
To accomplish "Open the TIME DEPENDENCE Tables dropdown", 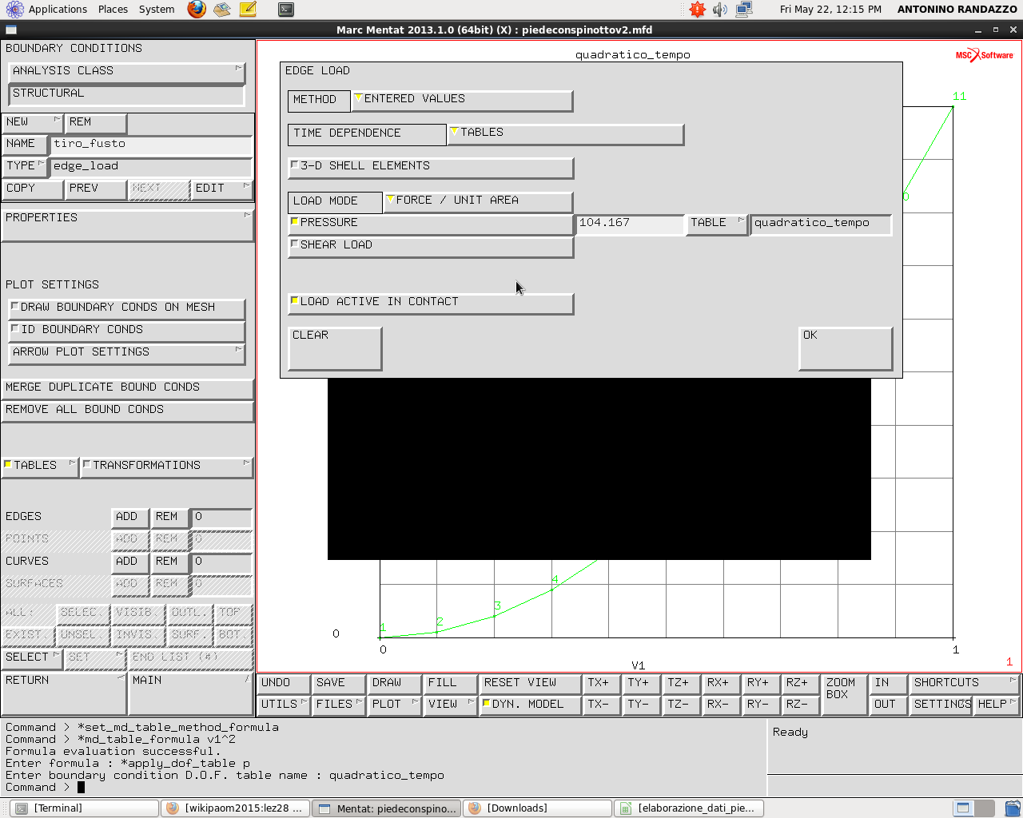I will pos(566,133).
